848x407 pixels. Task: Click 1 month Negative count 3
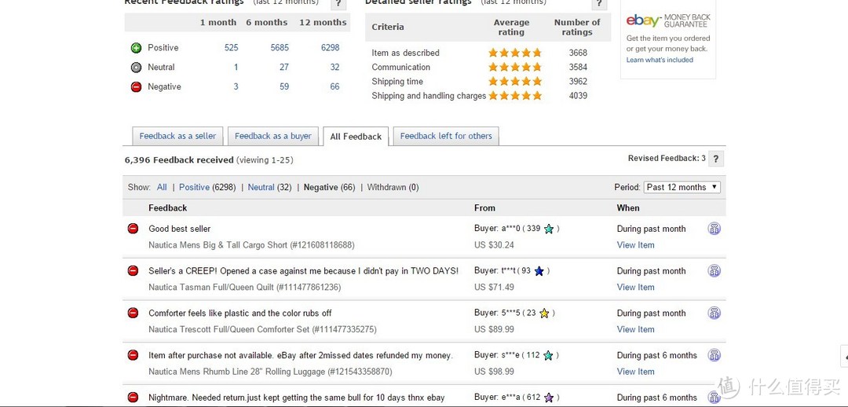click(x=236, y=86)
